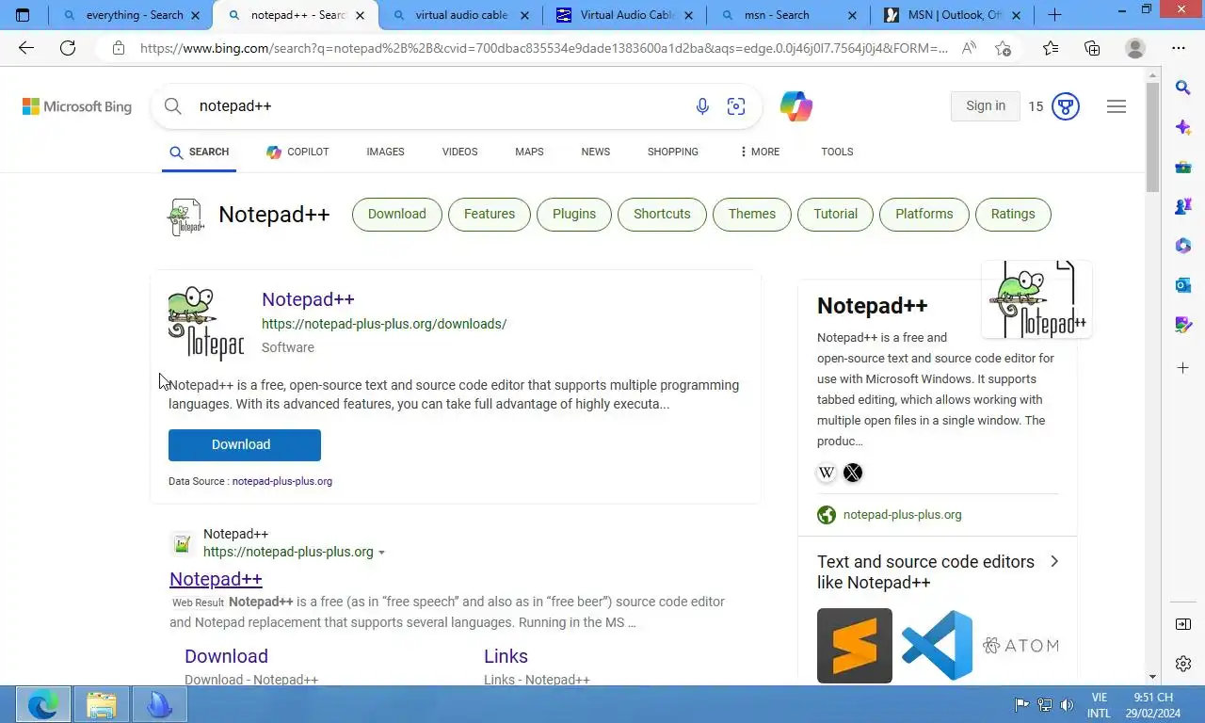Click the Visual Studio Code thumbnail
Screen dimensions: 1205x723
(x=937, y=646)
